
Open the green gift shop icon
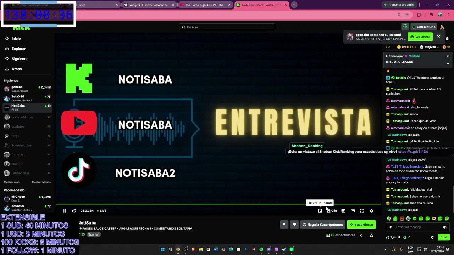click(x=405, y=26)
